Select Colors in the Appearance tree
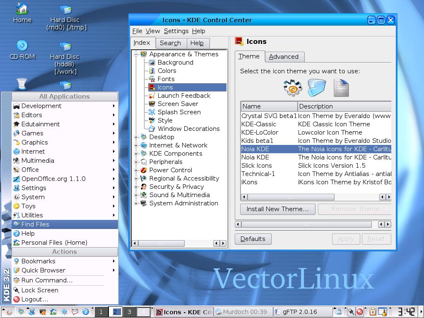 [167, 71]
